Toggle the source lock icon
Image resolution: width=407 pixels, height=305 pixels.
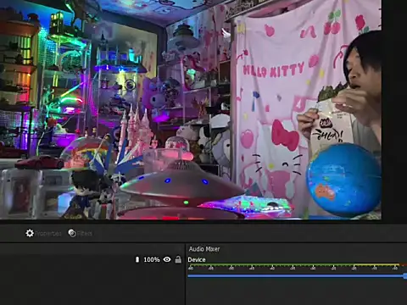pos(178,259)
